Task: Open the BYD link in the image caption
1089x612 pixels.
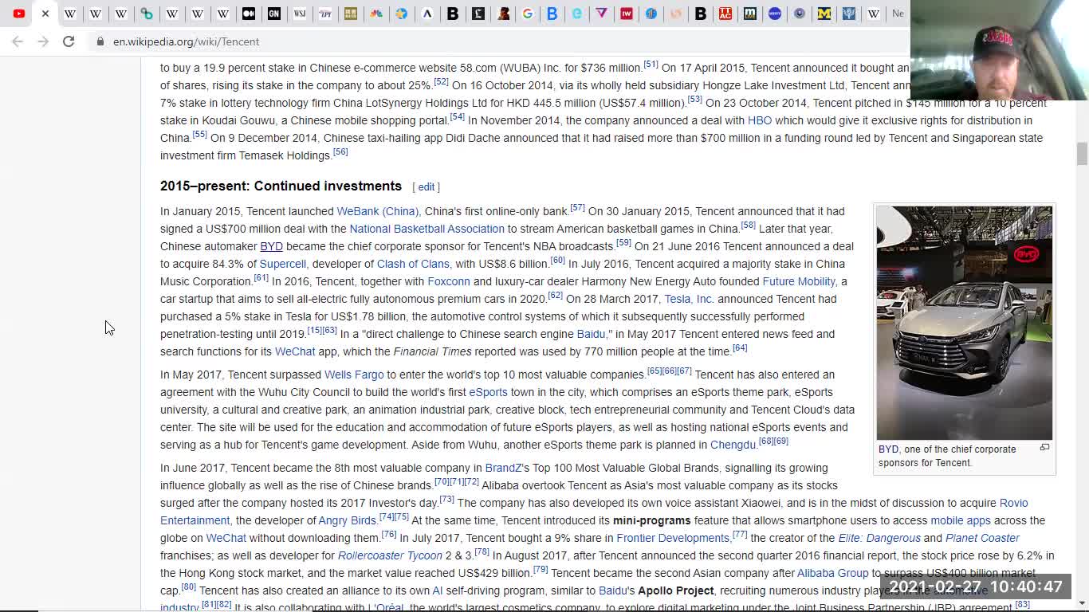Action: pos(888,449)
